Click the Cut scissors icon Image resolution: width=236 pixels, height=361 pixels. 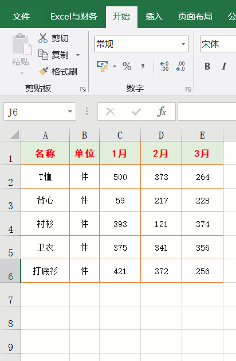43,38
